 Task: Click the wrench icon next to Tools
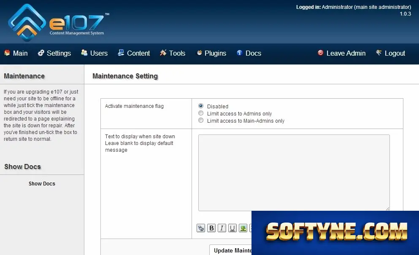(163, 53)
